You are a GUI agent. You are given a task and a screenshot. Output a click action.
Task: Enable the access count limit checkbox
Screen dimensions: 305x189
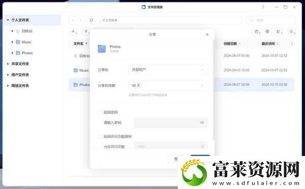pyautogui.click(x=100, y=136)
